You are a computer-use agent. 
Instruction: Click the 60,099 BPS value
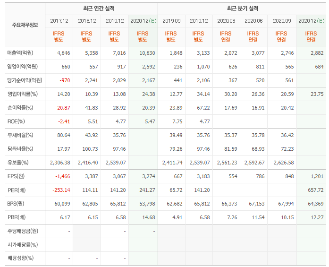pyautogui.click(x=62, y=204)
